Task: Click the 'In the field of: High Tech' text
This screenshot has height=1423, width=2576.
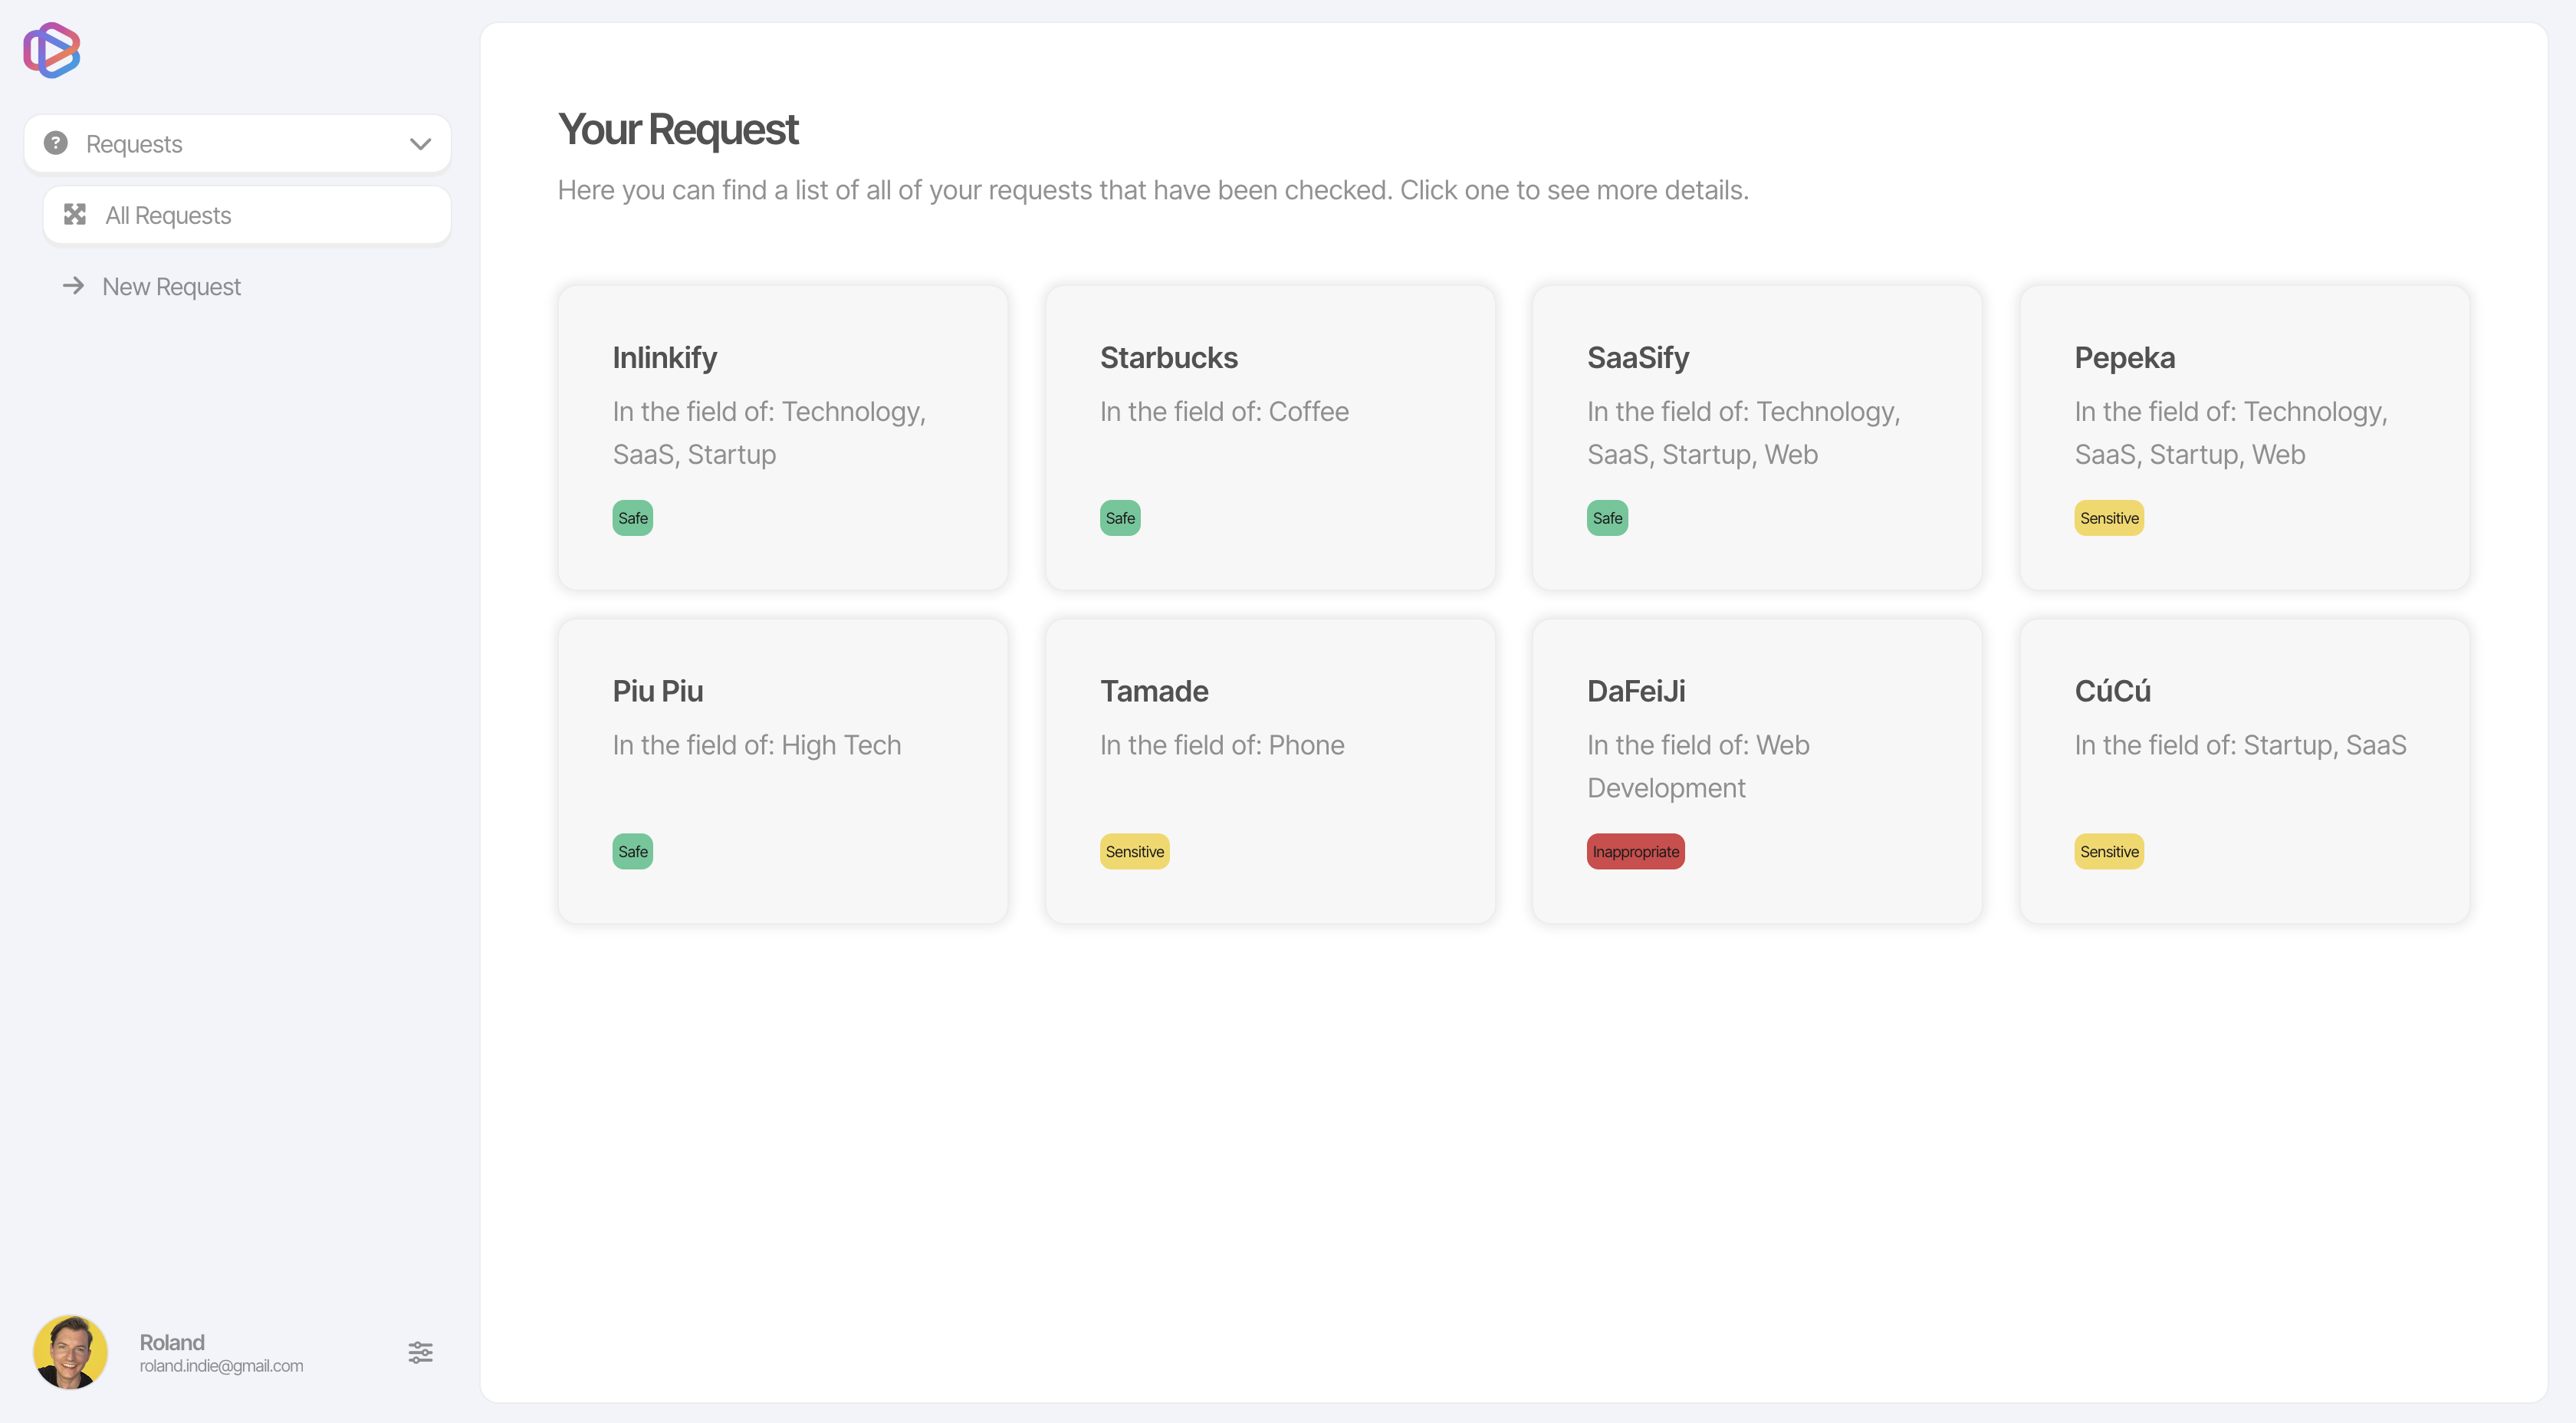Action: tap(757, 745)
